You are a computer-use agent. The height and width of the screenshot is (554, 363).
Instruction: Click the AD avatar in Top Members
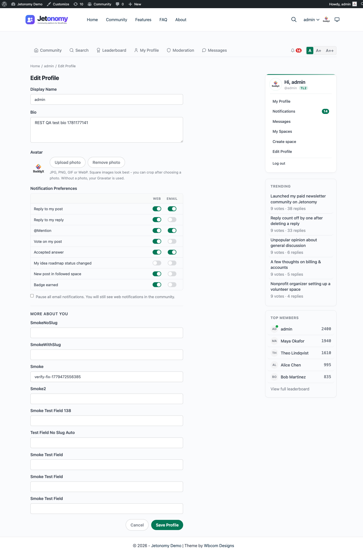[274, 329]
